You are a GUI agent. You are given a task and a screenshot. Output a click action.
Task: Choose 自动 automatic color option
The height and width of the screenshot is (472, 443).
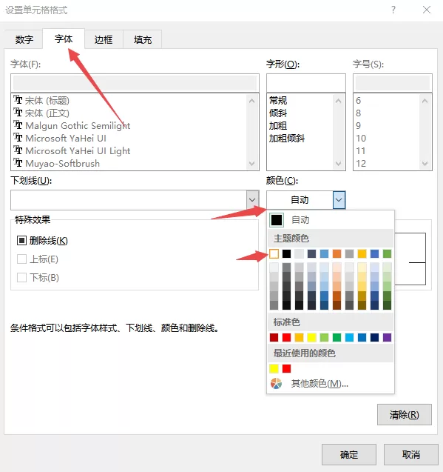pyautogui.click(x=331, y=220)
